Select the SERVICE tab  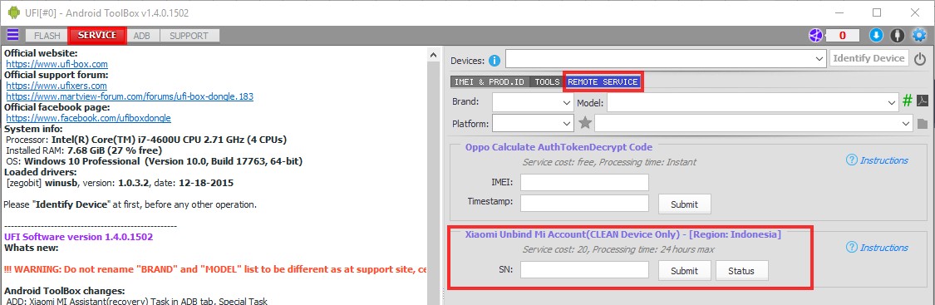97,35
